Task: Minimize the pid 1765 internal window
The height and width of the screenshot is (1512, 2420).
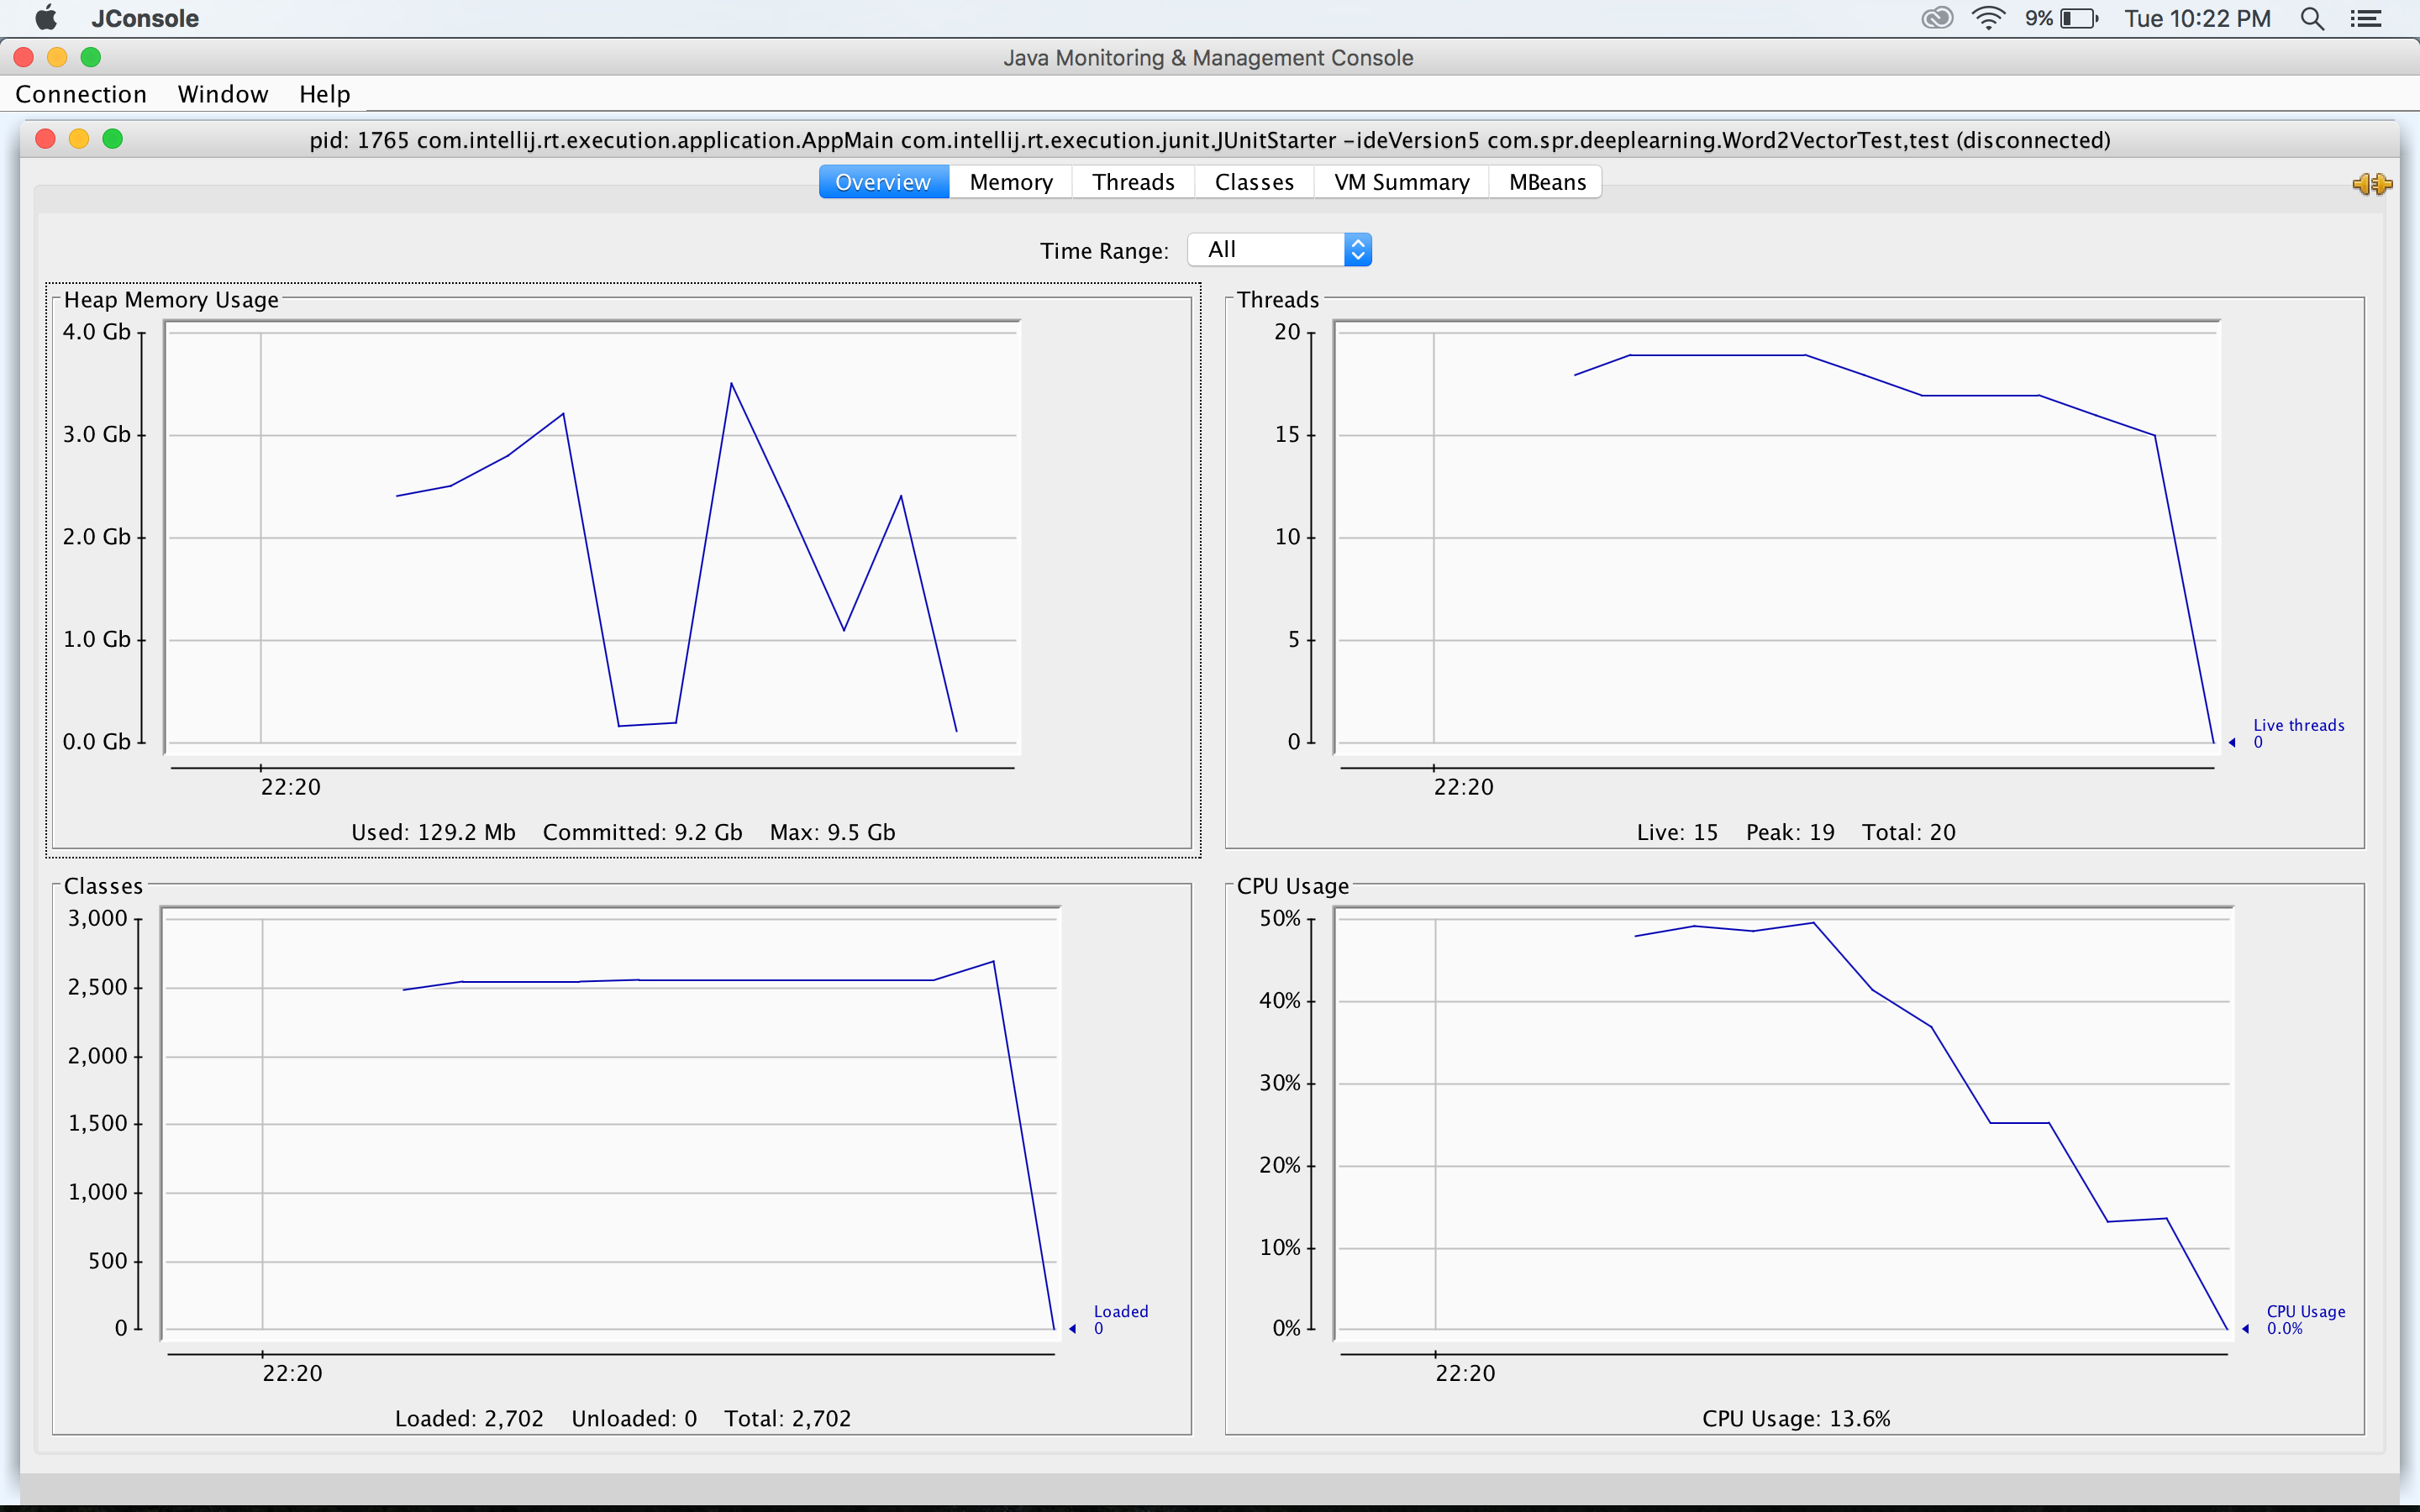Action: pyautogui.click(x=79, y=139)
